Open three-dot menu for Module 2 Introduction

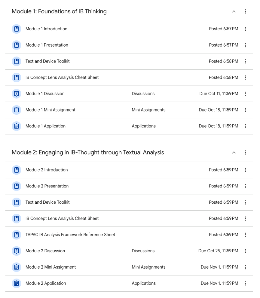(245, 170)
